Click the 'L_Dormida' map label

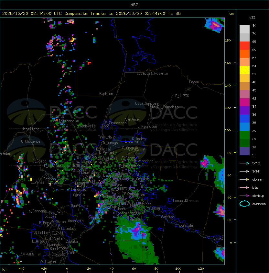pyautogui.click(x=184, y=225)
